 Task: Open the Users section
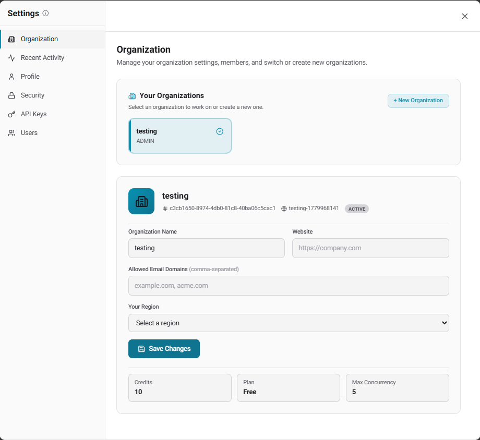pos(53,133)
